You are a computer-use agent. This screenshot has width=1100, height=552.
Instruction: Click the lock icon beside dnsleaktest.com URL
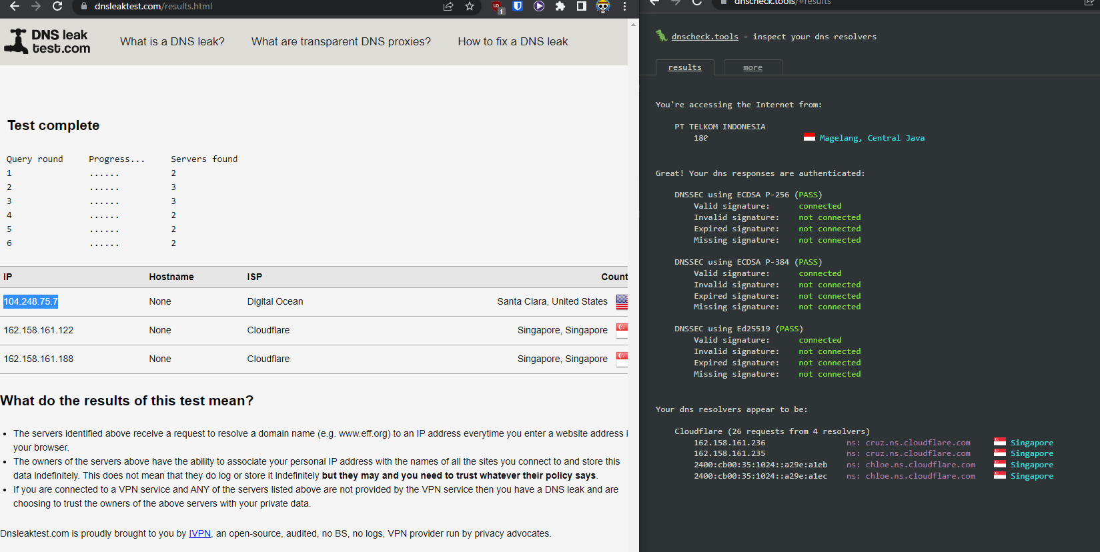click(x=84, y=6)
